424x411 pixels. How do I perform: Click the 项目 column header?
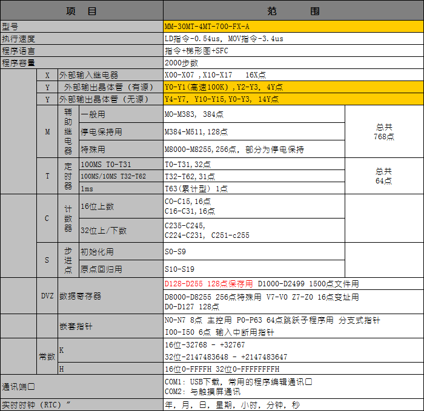[x=81, y=11]
